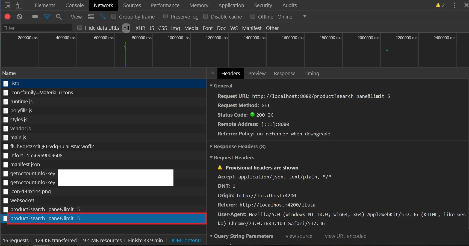
Task: Toggle the waterfall overview view icon
Action: click(103, 17)
